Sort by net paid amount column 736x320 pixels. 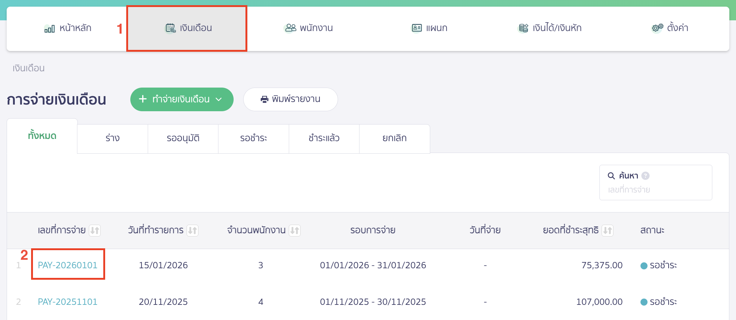point(608,231)
